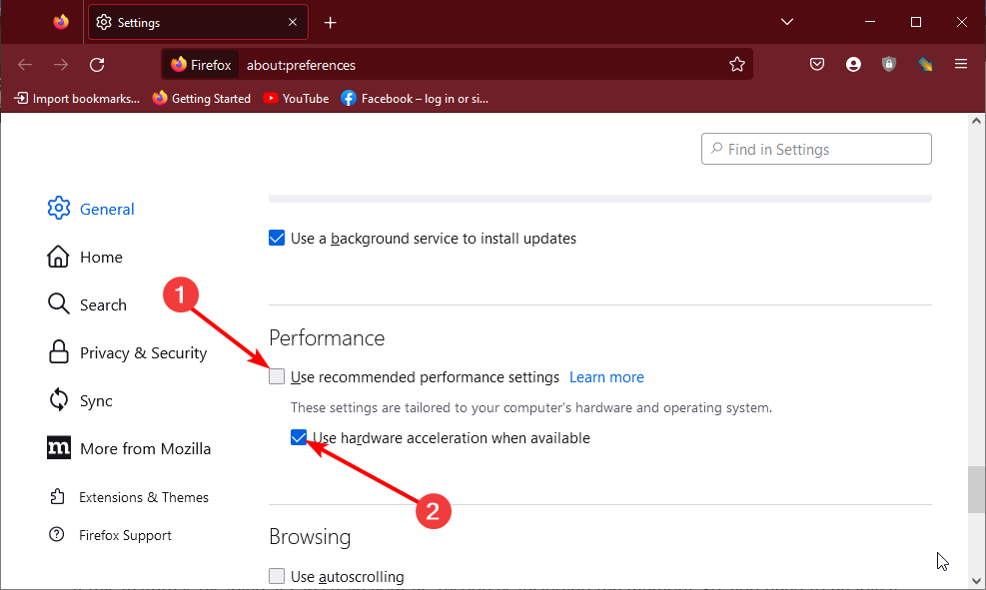Open the Facebook log in bookmark
986x590 pixels.
pyautogui.click(x=415, y=99)
